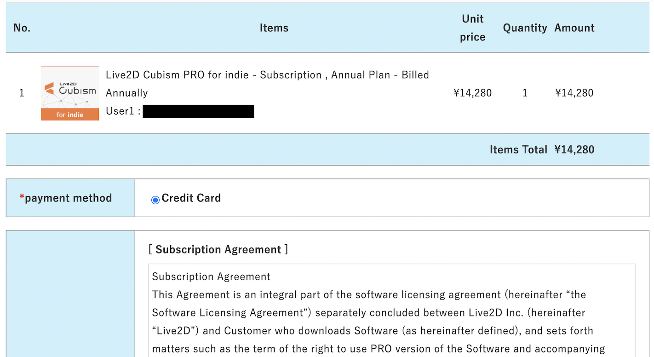Click the 'Credit Card' option label
Viewport: 654px width, 357px height.
pos(191,198)
